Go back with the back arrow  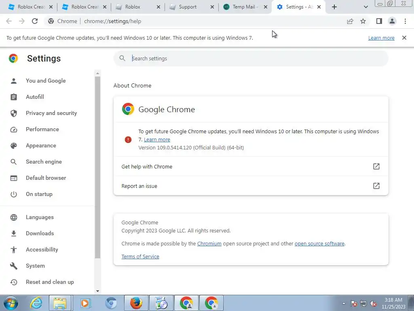(x=9, y=21)
